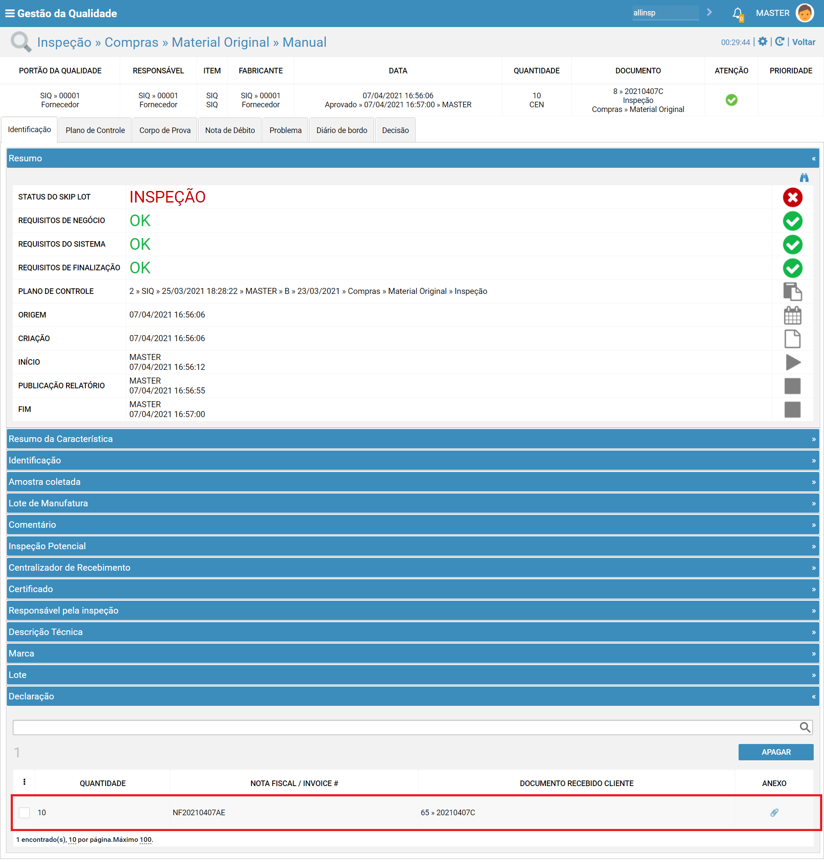The image size is (824, 862).
Task: Expand the Comentário section
Action: pyautogui.click(x=412, y=525)
